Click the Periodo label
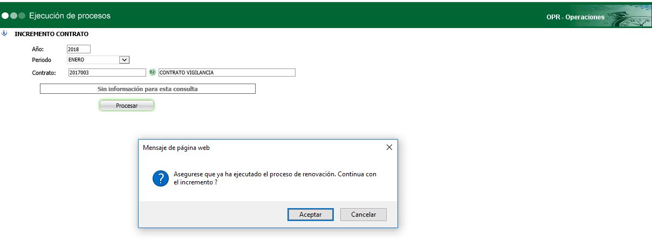This screenshot has height=248, width=652. pyautogui.click(x=42, y=60)
